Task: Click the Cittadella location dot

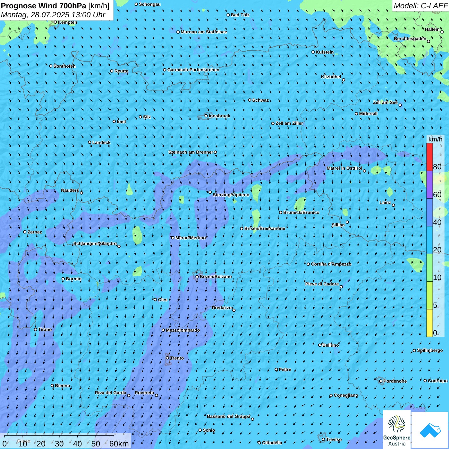Action: point(259,443)
